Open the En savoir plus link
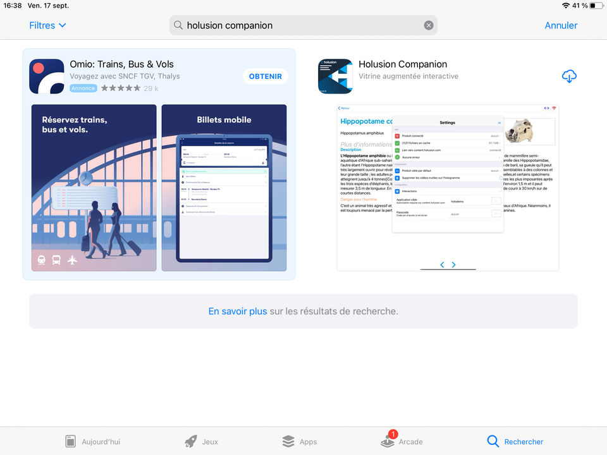Image resolution: width=607 pixels, height=455 pixels. point(238,311)
